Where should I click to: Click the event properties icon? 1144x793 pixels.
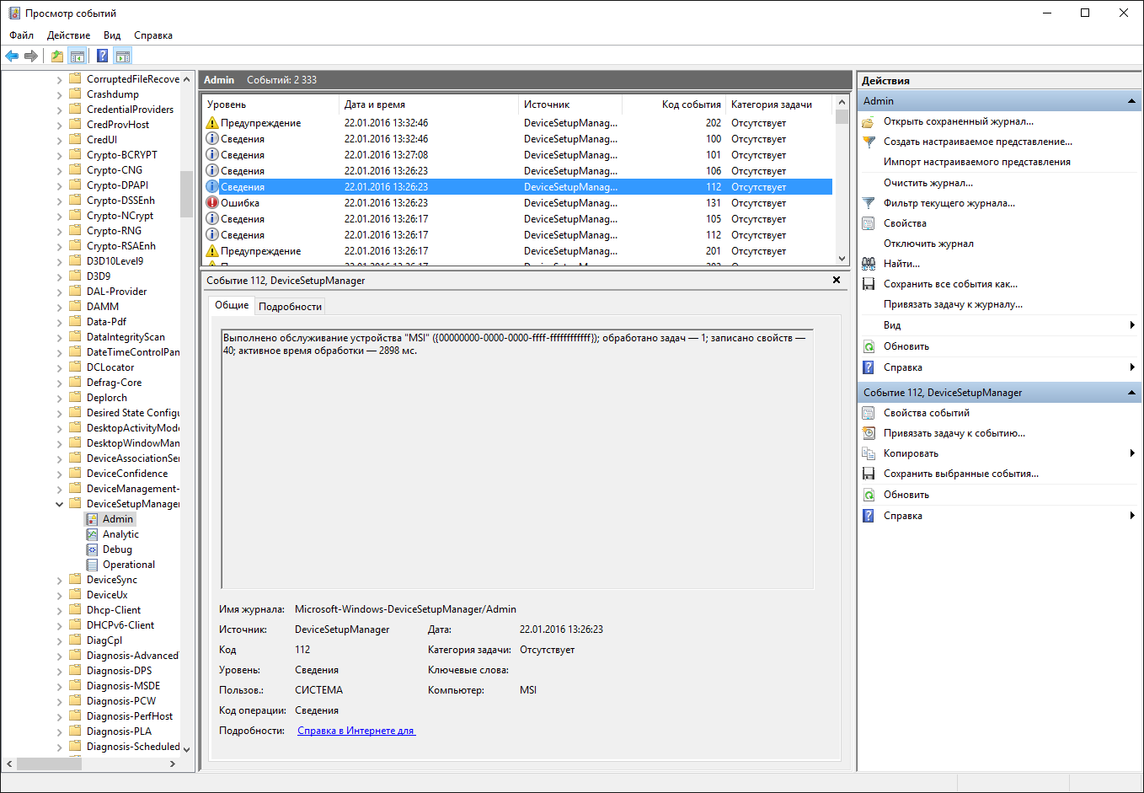click(x=869, y=413)
